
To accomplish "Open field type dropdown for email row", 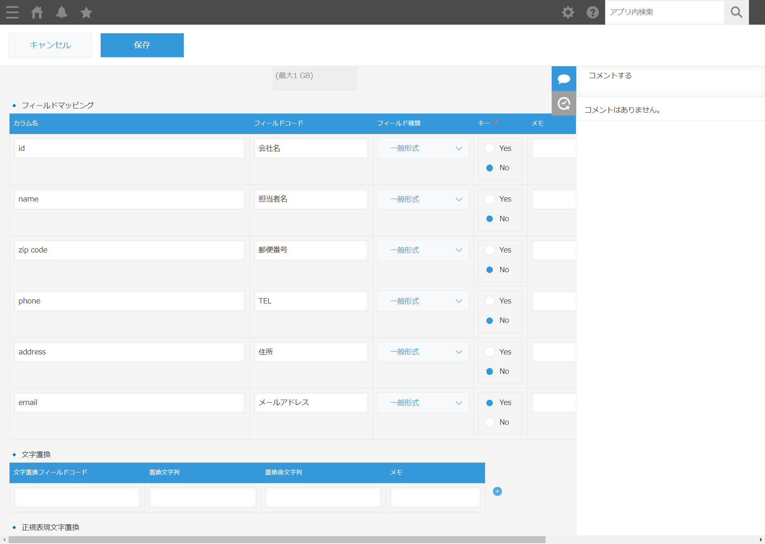I will tap(423, 403).
